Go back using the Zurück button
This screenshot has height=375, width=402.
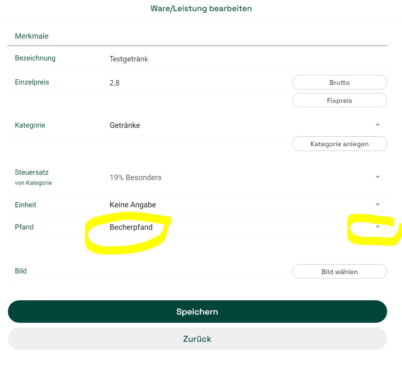tap(197, 339)
